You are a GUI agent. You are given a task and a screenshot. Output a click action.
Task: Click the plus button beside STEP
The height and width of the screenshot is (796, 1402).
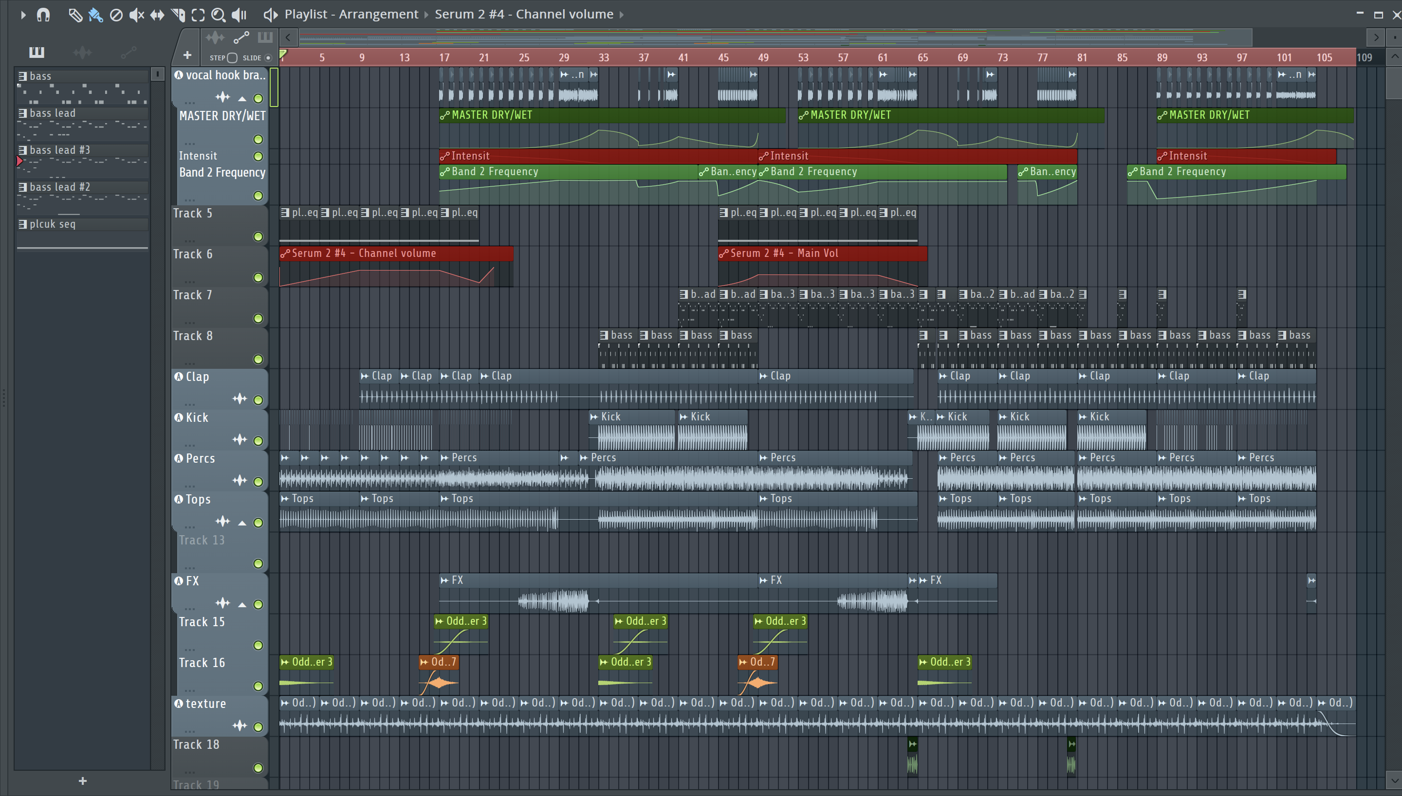[x=187, y=55]
